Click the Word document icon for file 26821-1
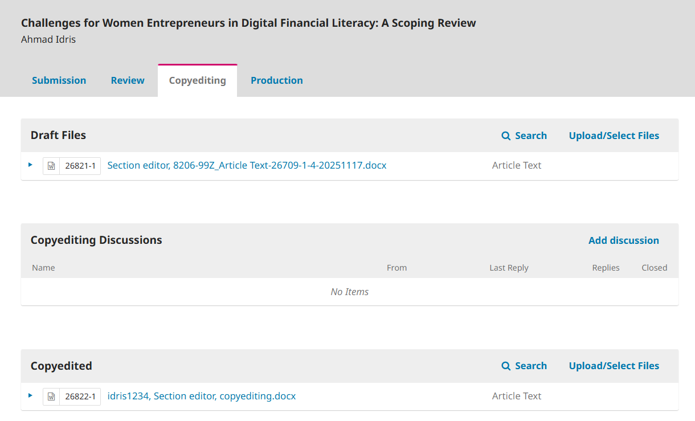 point(51,166)
